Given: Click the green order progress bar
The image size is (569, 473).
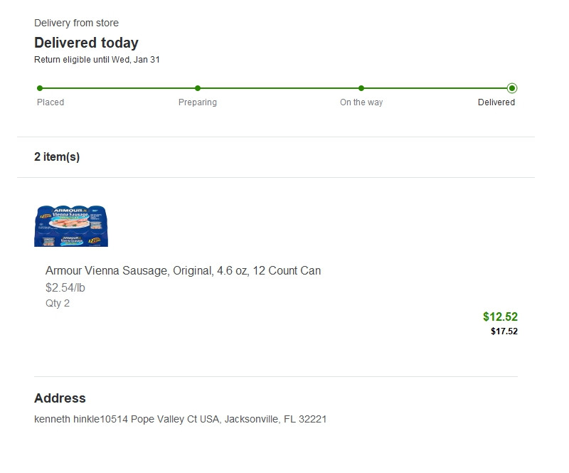Looking at the screenshot, I should pos(277,88).
